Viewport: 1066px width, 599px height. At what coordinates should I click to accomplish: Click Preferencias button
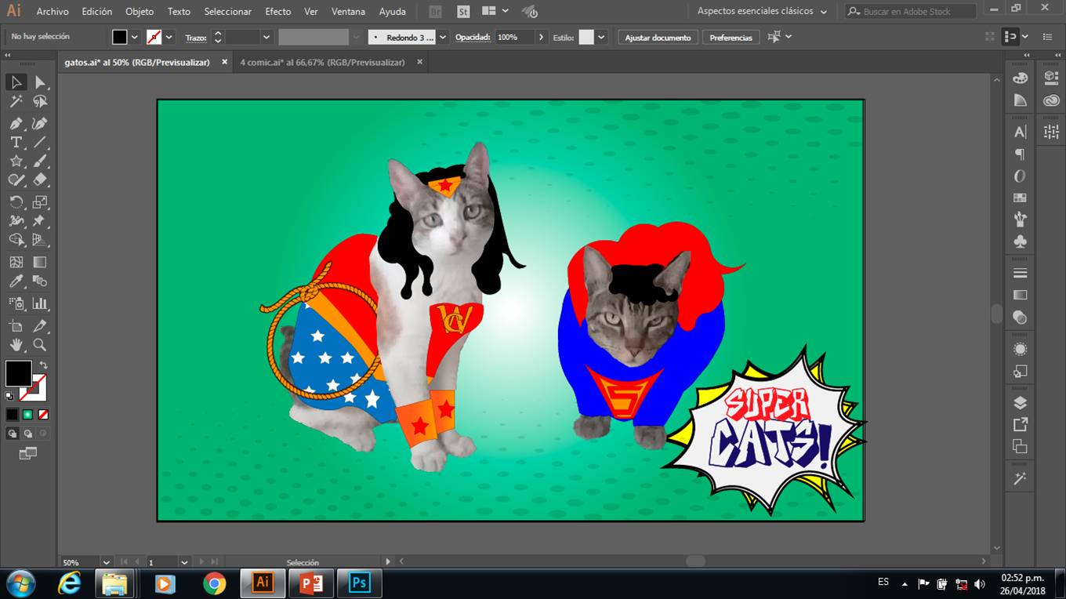point(731,38)
